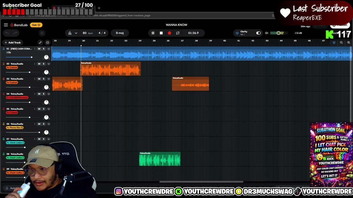
Task: Open more options for track 01
Action: pyautogui.click(x=34, y=49)
